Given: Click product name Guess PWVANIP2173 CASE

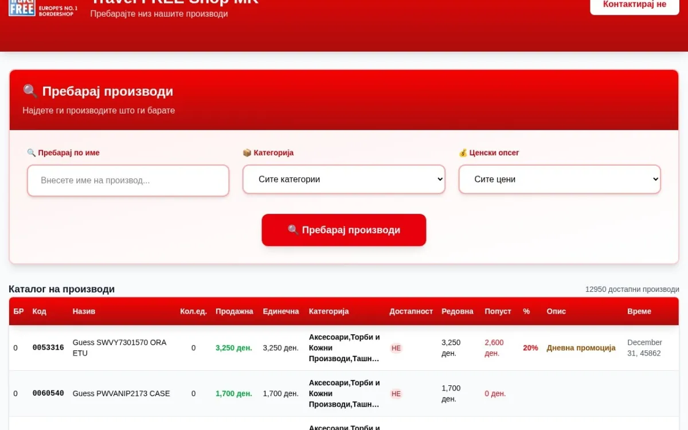Looking at the screenshot, I should click(121, 393).
